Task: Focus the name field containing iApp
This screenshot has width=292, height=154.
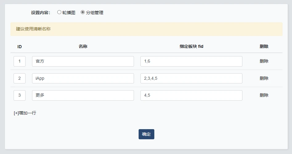Action: (83, 78)
